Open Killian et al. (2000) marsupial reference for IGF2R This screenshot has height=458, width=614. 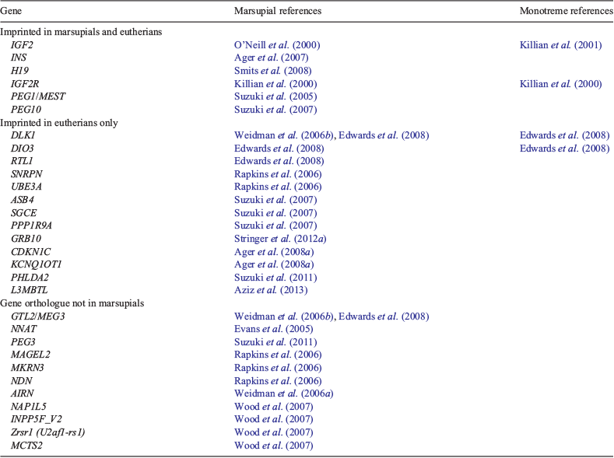pos(275,84)
